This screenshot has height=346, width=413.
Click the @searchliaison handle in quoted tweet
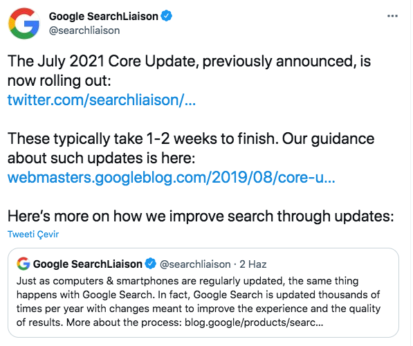195,264
